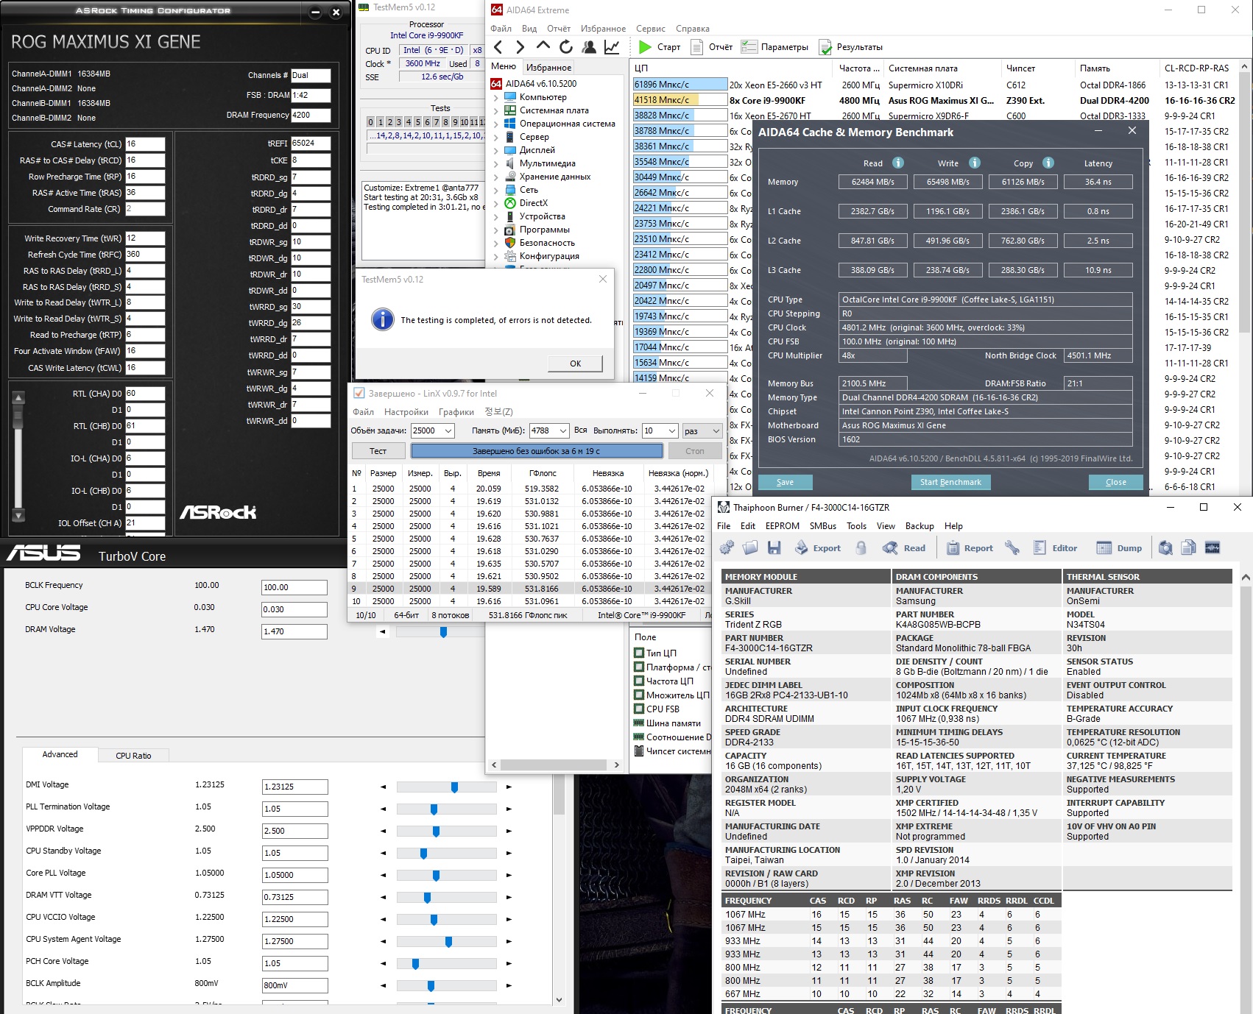Click the Start Benchmark button
Screen dimensions: 1253x1014
click(950, 482)
